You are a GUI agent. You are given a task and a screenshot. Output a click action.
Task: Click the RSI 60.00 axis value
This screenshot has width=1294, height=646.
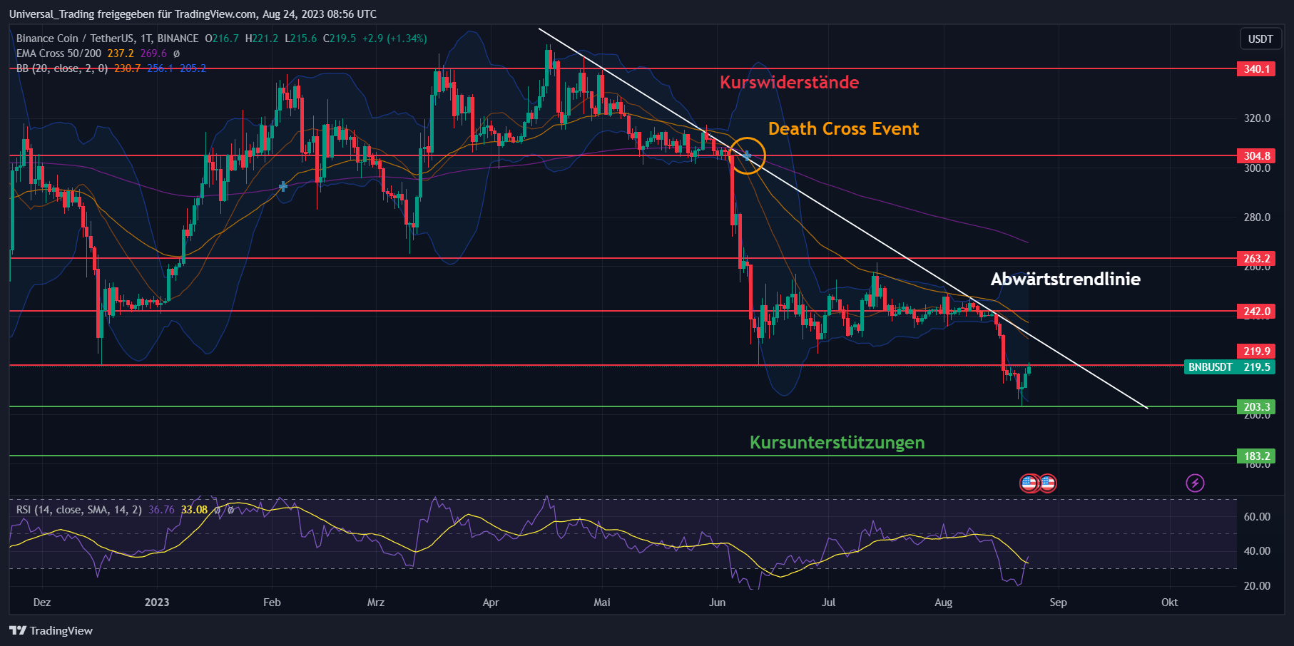[x=1257, y=517]
